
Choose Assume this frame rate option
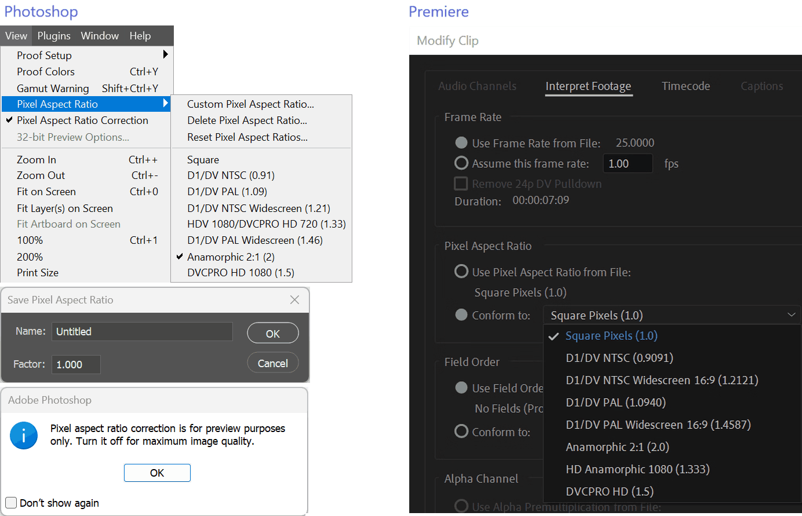461,163
